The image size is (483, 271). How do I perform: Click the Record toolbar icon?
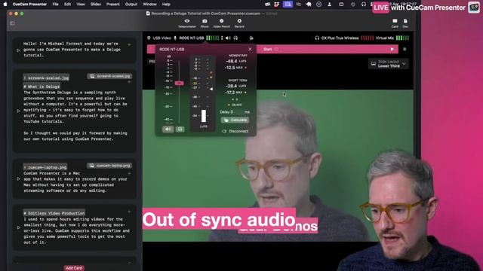(239, 23)
